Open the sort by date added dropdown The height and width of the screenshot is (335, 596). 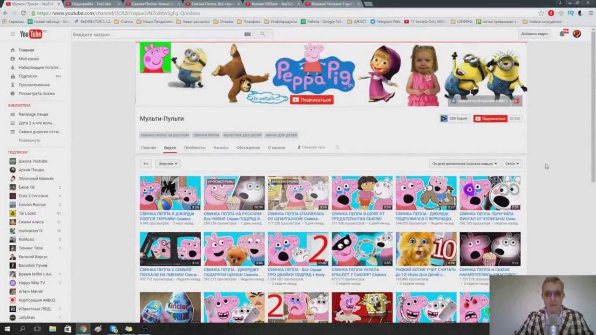point(464,164)
